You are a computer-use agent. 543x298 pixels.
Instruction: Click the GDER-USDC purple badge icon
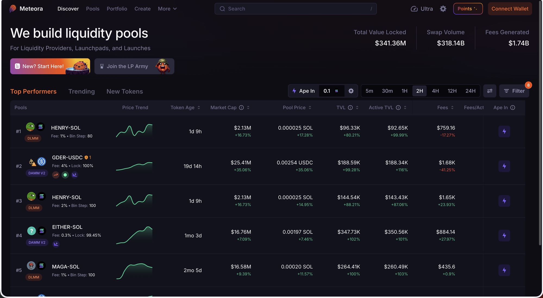click(75, 175)
